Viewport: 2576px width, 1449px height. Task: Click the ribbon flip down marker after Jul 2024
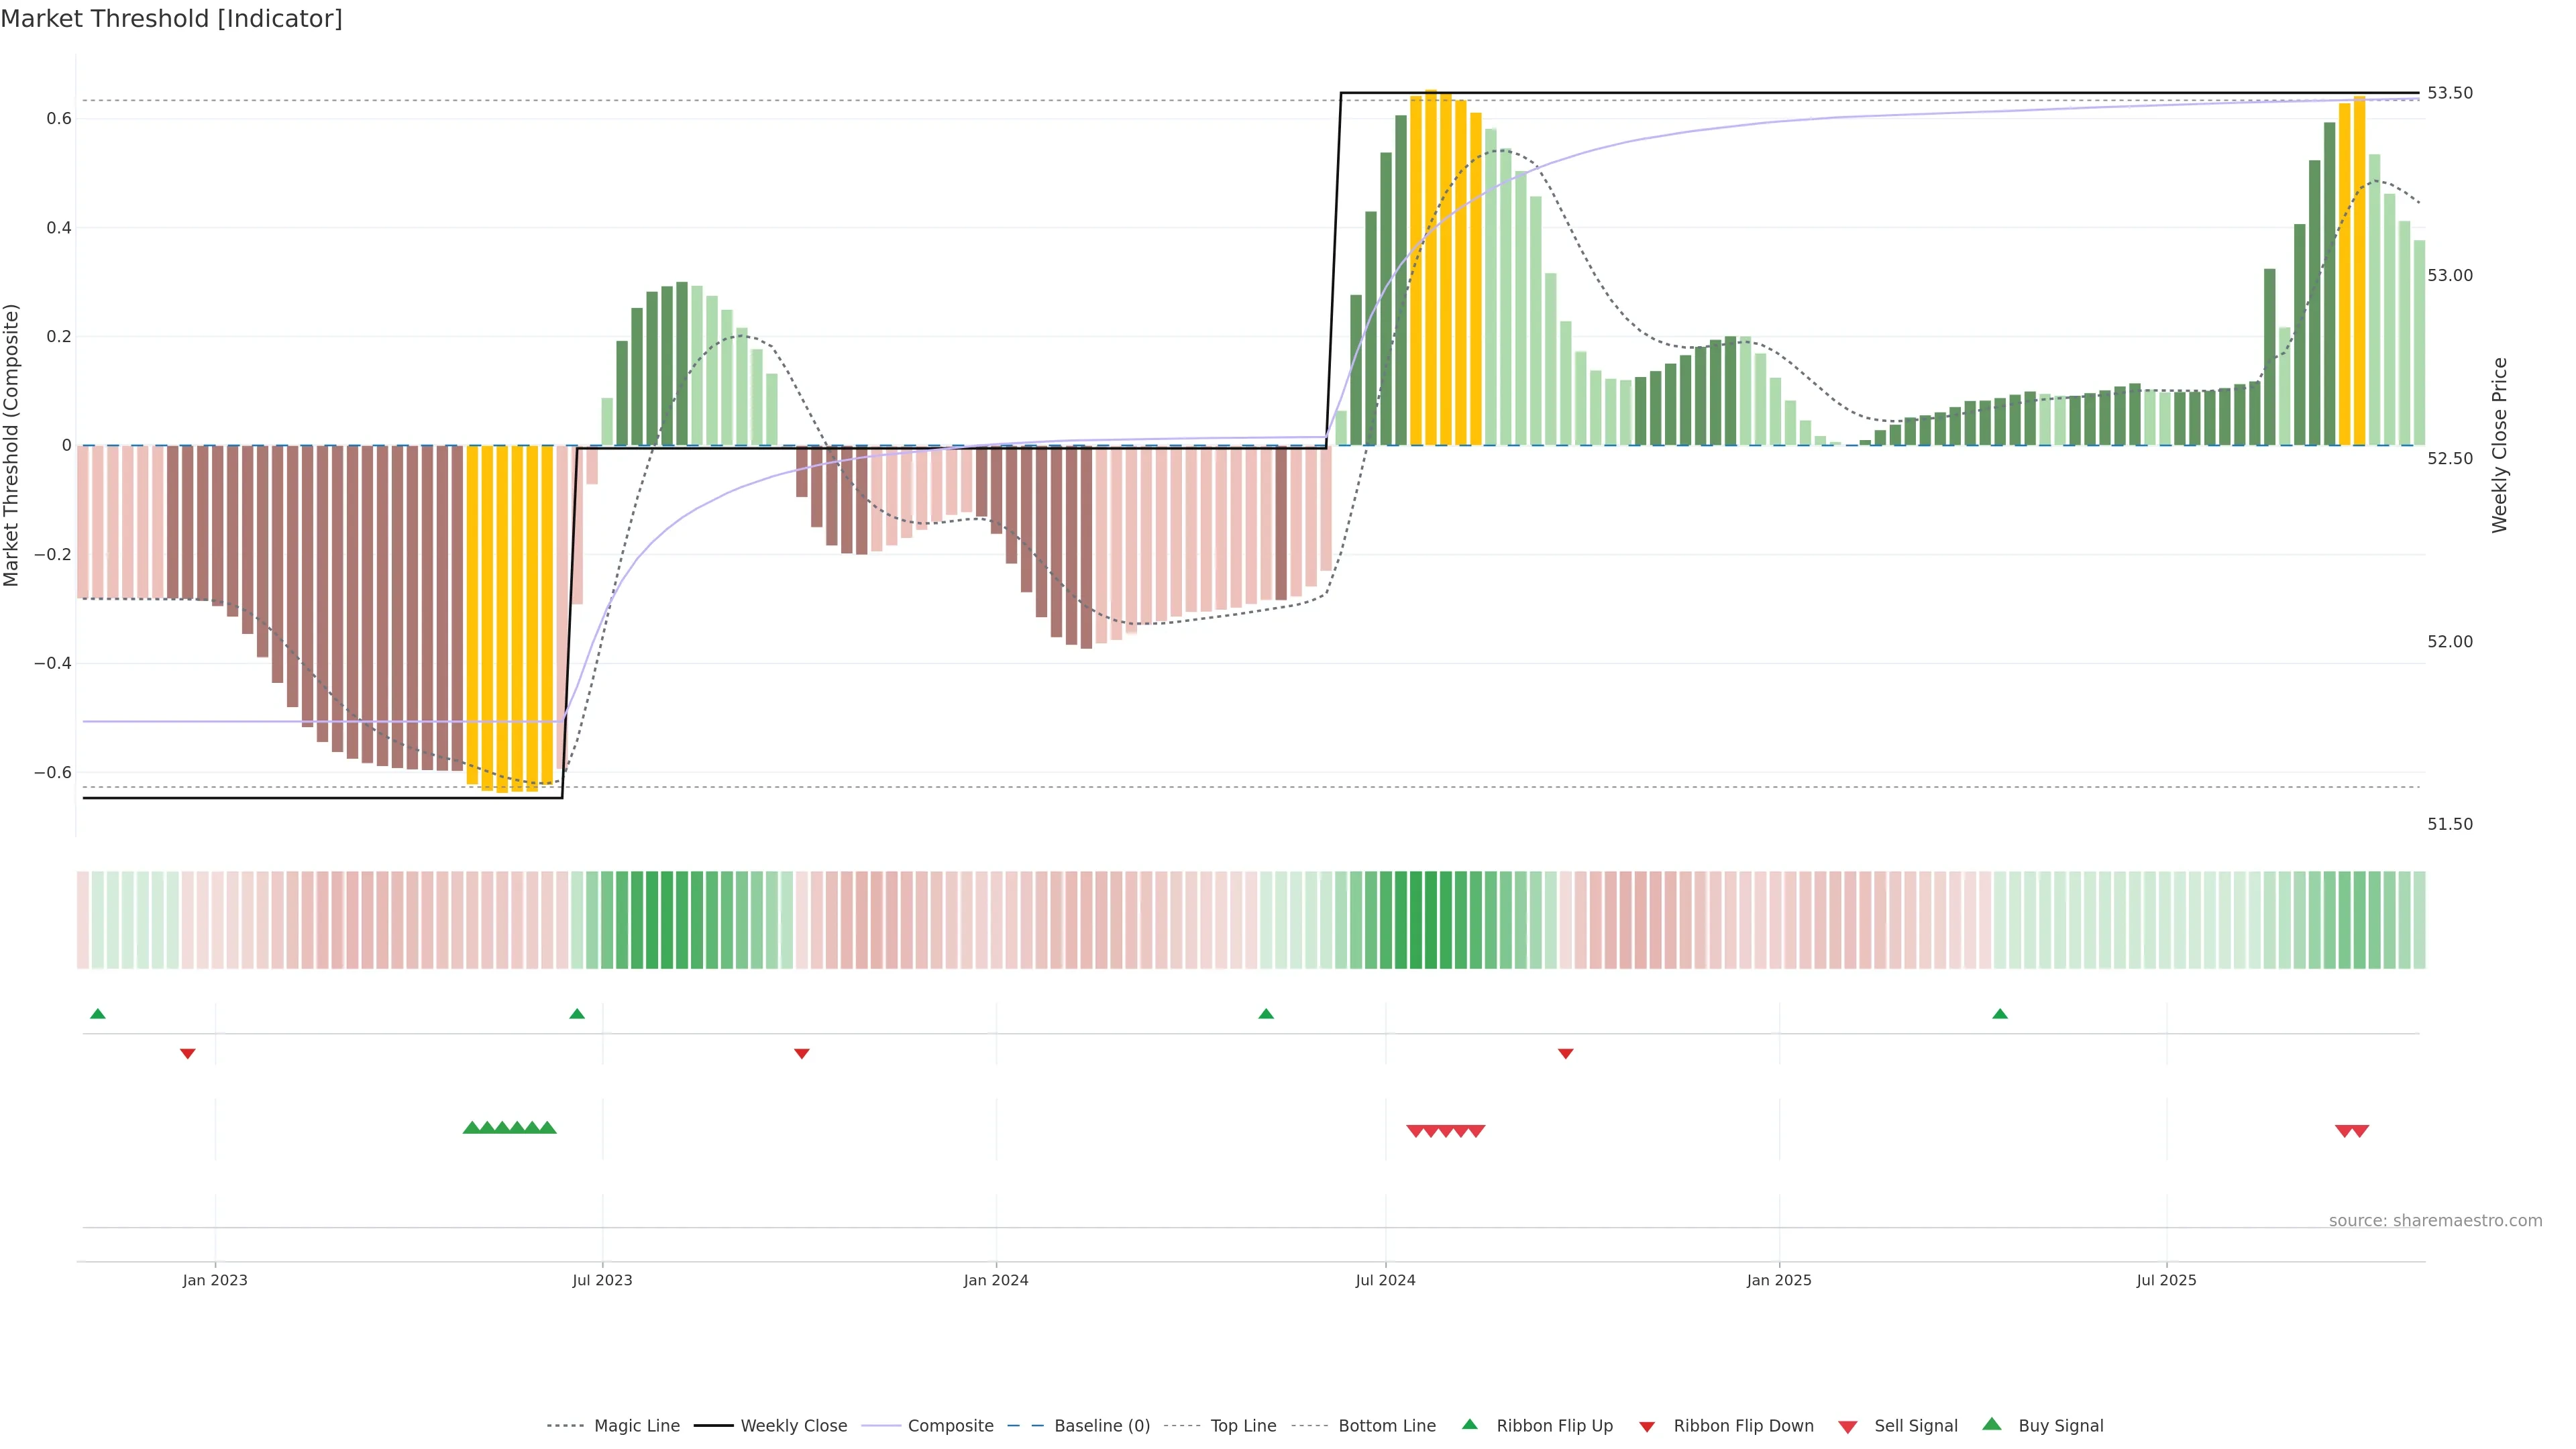(x=1566, y=1053)
